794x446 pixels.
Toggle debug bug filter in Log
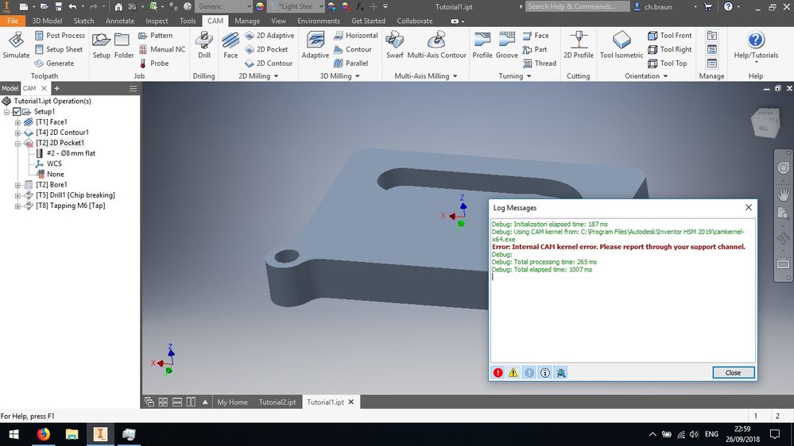[560, 373]
